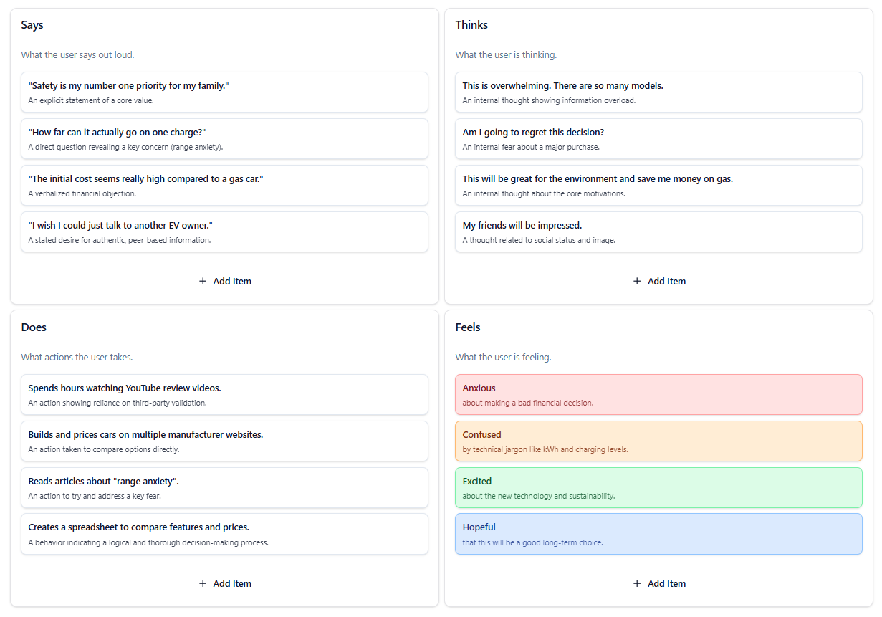Click the "initial cost seems really high" card
Image resolution: width=882 pixels, height=617 pixels.
pos(224,186)
